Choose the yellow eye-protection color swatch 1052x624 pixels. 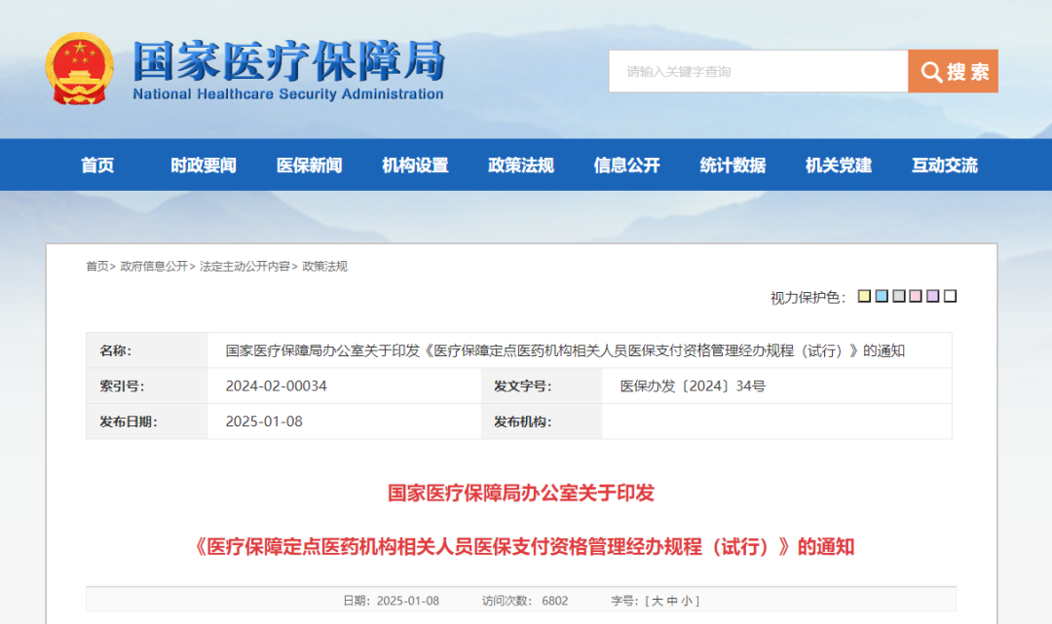864,296
